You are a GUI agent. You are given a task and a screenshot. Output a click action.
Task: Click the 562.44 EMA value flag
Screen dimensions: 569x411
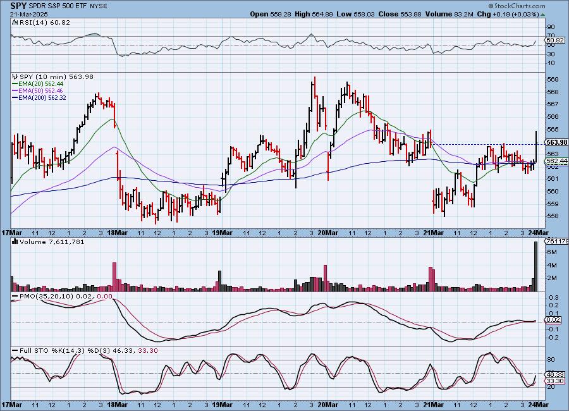[556, 161]
